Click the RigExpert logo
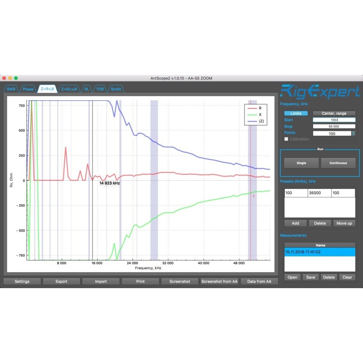The image size is (363, 363). coord(320,92)
